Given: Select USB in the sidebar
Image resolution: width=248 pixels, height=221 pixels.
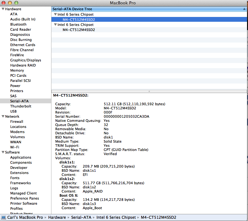Looking at the screenshot, I should tap(13, 111).
